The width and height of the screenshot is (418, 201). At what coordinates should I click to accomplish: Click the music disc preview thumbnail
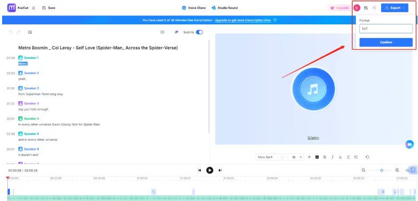(313, 89)
